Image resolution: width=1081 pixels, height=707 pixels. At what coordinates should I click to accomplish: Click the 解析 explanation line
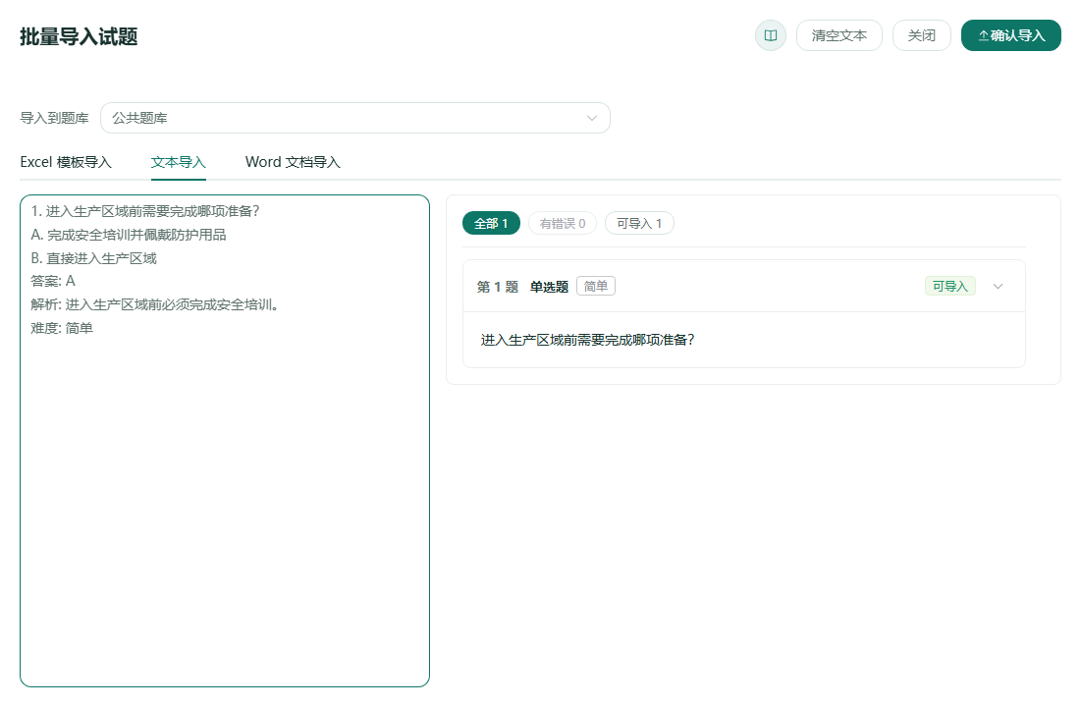pyautogui.click(x=155, y=304)
